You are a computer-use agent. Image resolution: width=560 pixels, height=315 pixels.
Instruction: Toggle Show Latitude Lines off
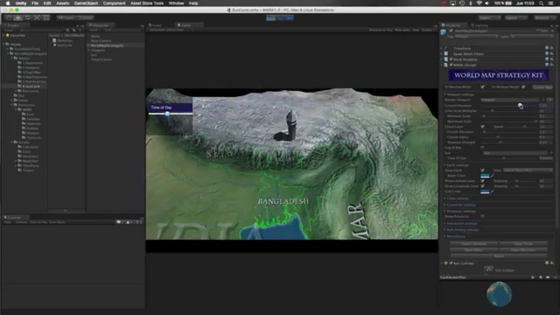483,181
